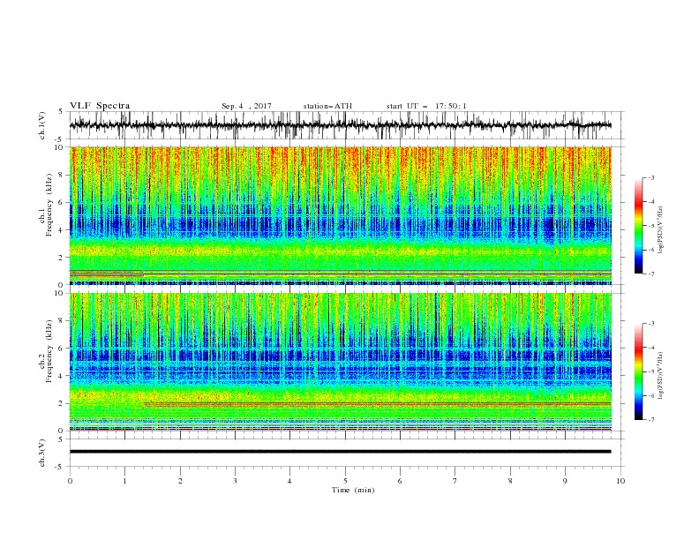Select the date text "Sep. 4 , 2017"
Screen dimensions: 699x540
point(246,106)
